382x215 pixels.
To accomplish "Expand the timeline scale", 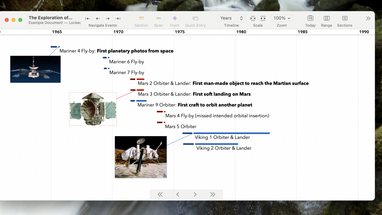I will pyautogui.click(x=263, y=18).
